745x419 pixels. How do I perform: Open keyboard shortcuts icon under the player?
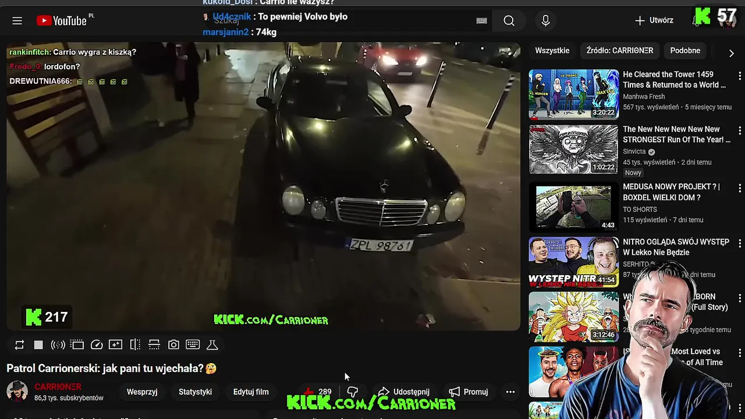193,345
